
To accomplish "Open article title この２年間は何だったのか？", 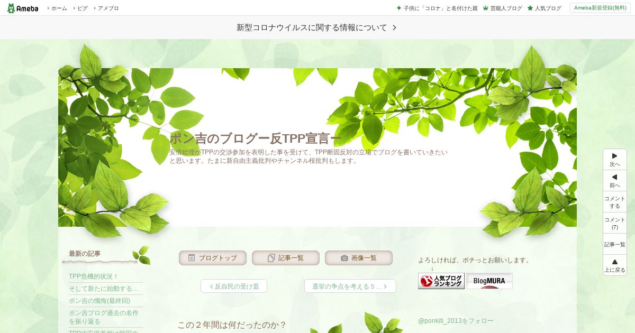I will point(232,325).
